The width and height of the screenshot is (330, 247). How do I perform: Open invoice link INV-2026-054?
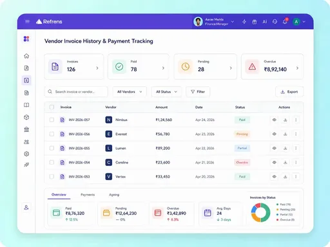(x=79, y=163)
